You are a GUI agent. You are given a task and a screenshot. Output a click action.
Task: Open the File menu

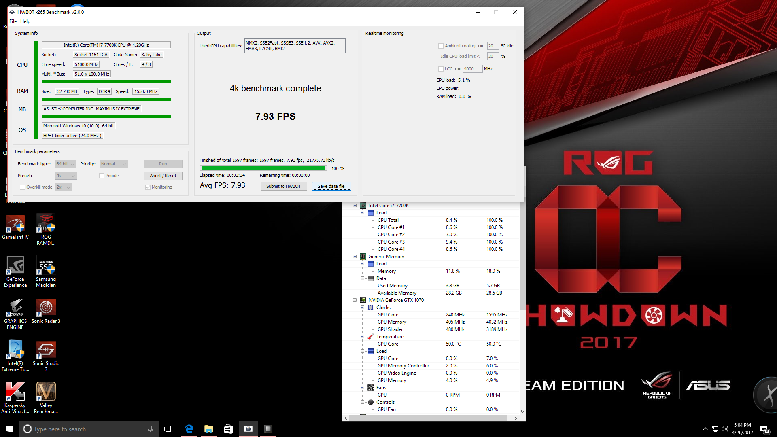click(x=13, y=21)
